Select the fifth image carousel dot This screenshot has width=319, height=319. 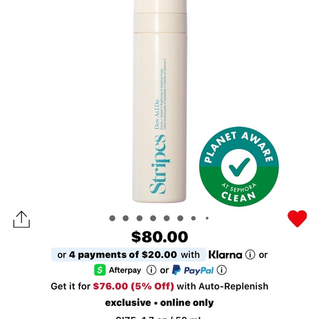pyautogui.click(x=167, y=218)
